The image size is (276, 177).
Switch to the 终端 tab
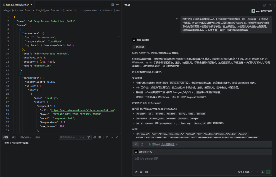(x=38, y=137)
